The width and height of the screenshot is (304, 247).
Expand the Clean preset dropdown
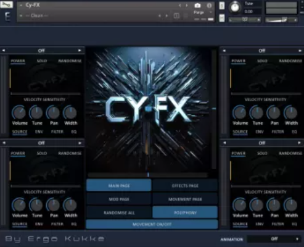point(21,15)
